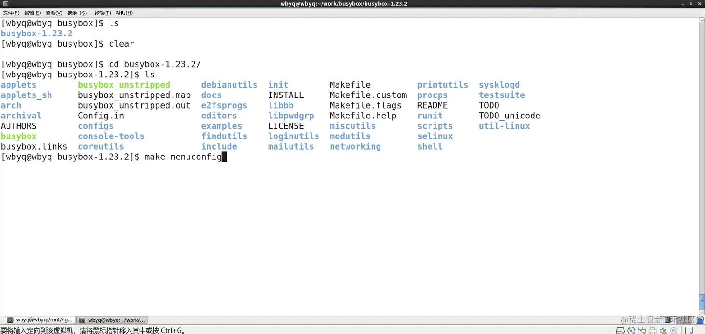Click the 'cd busybox-1.23.2/' command text
Image resolution: width=705 pixels, height=334 pixels.
tap(155, 64)
